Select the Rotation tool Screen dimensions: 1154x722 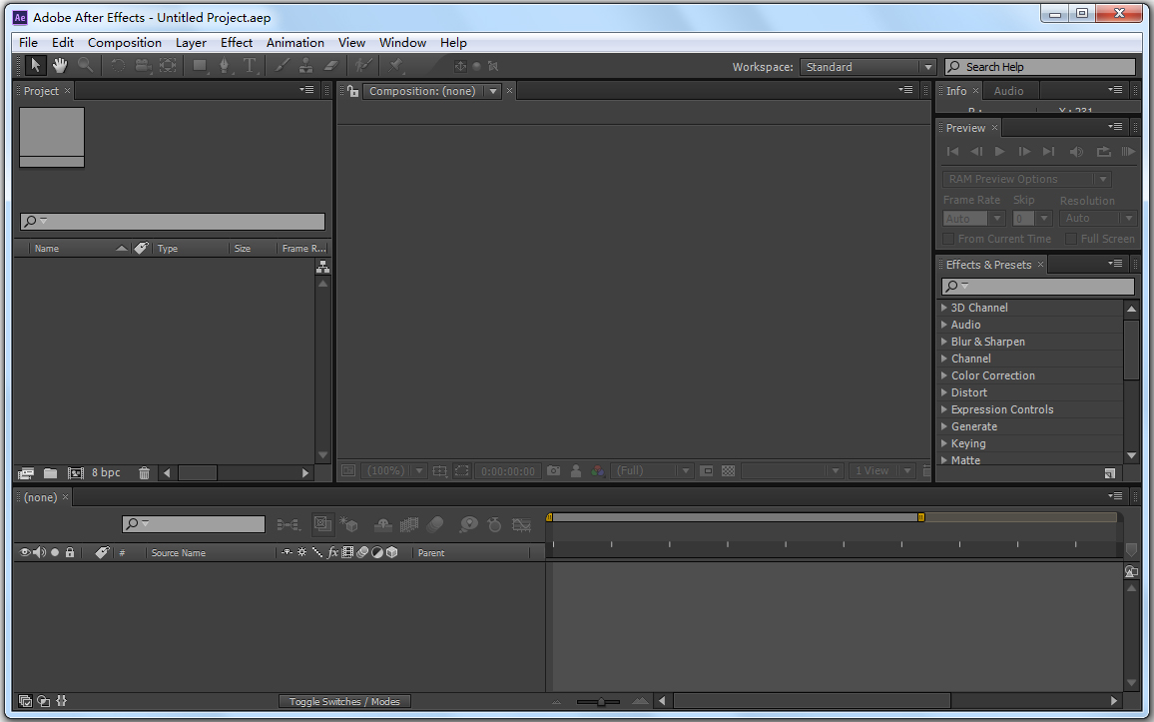[x=118, y=66]
